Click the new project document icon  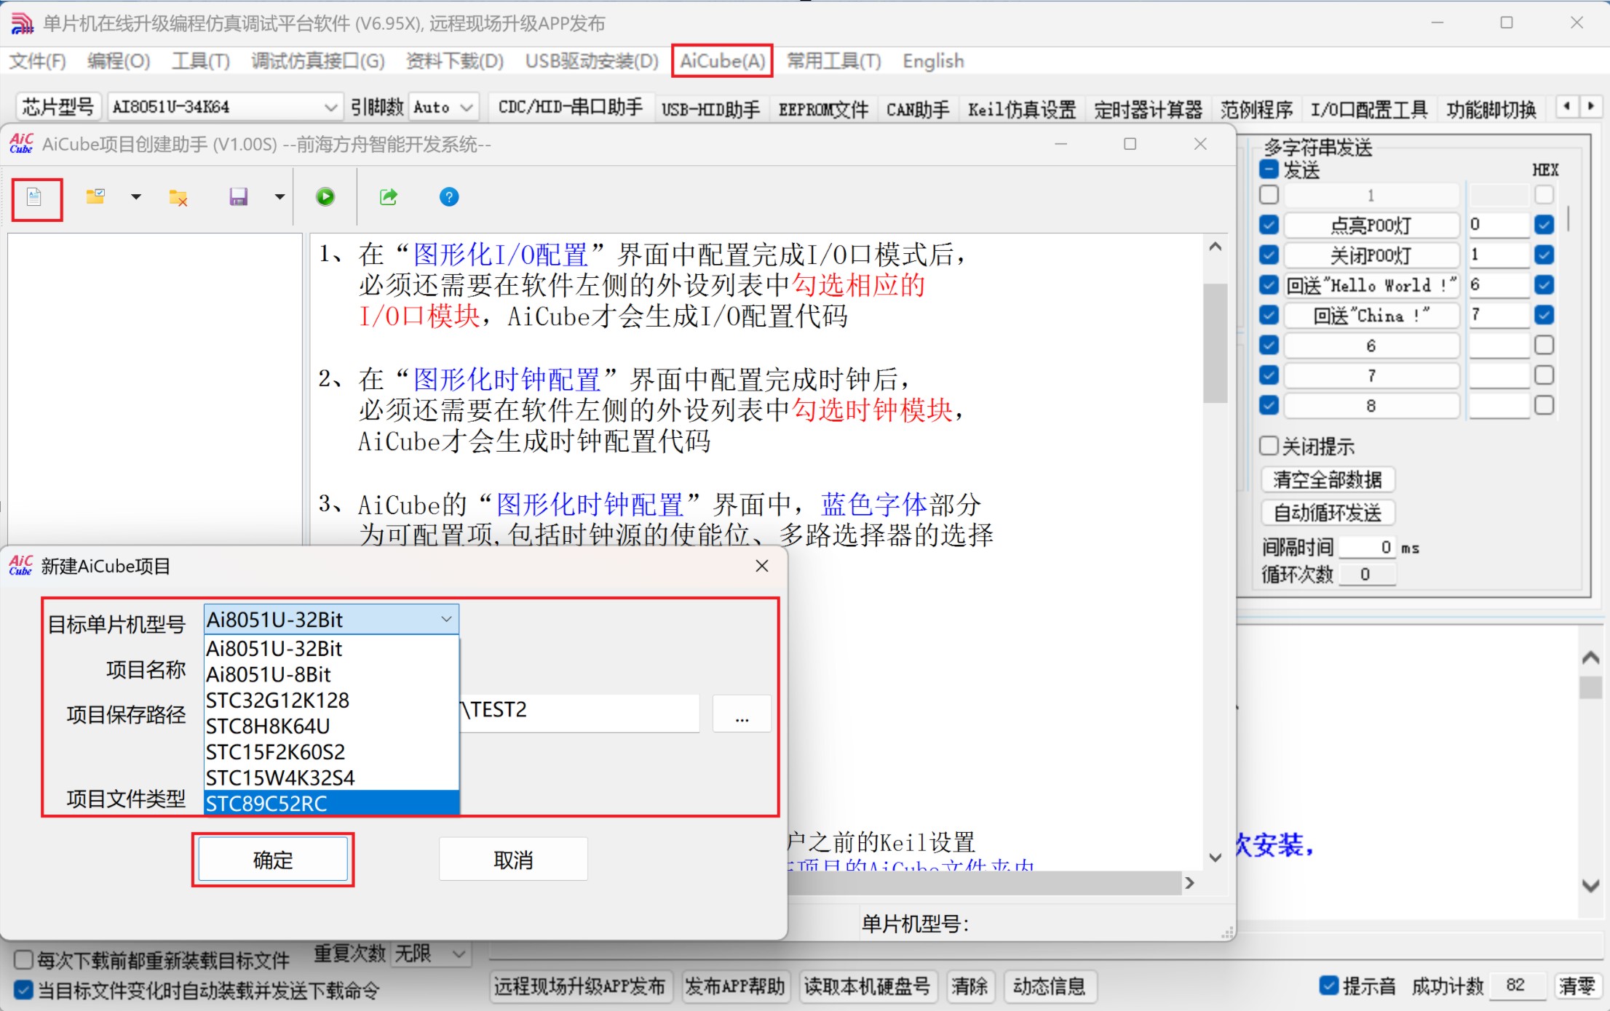pos(34,197)
